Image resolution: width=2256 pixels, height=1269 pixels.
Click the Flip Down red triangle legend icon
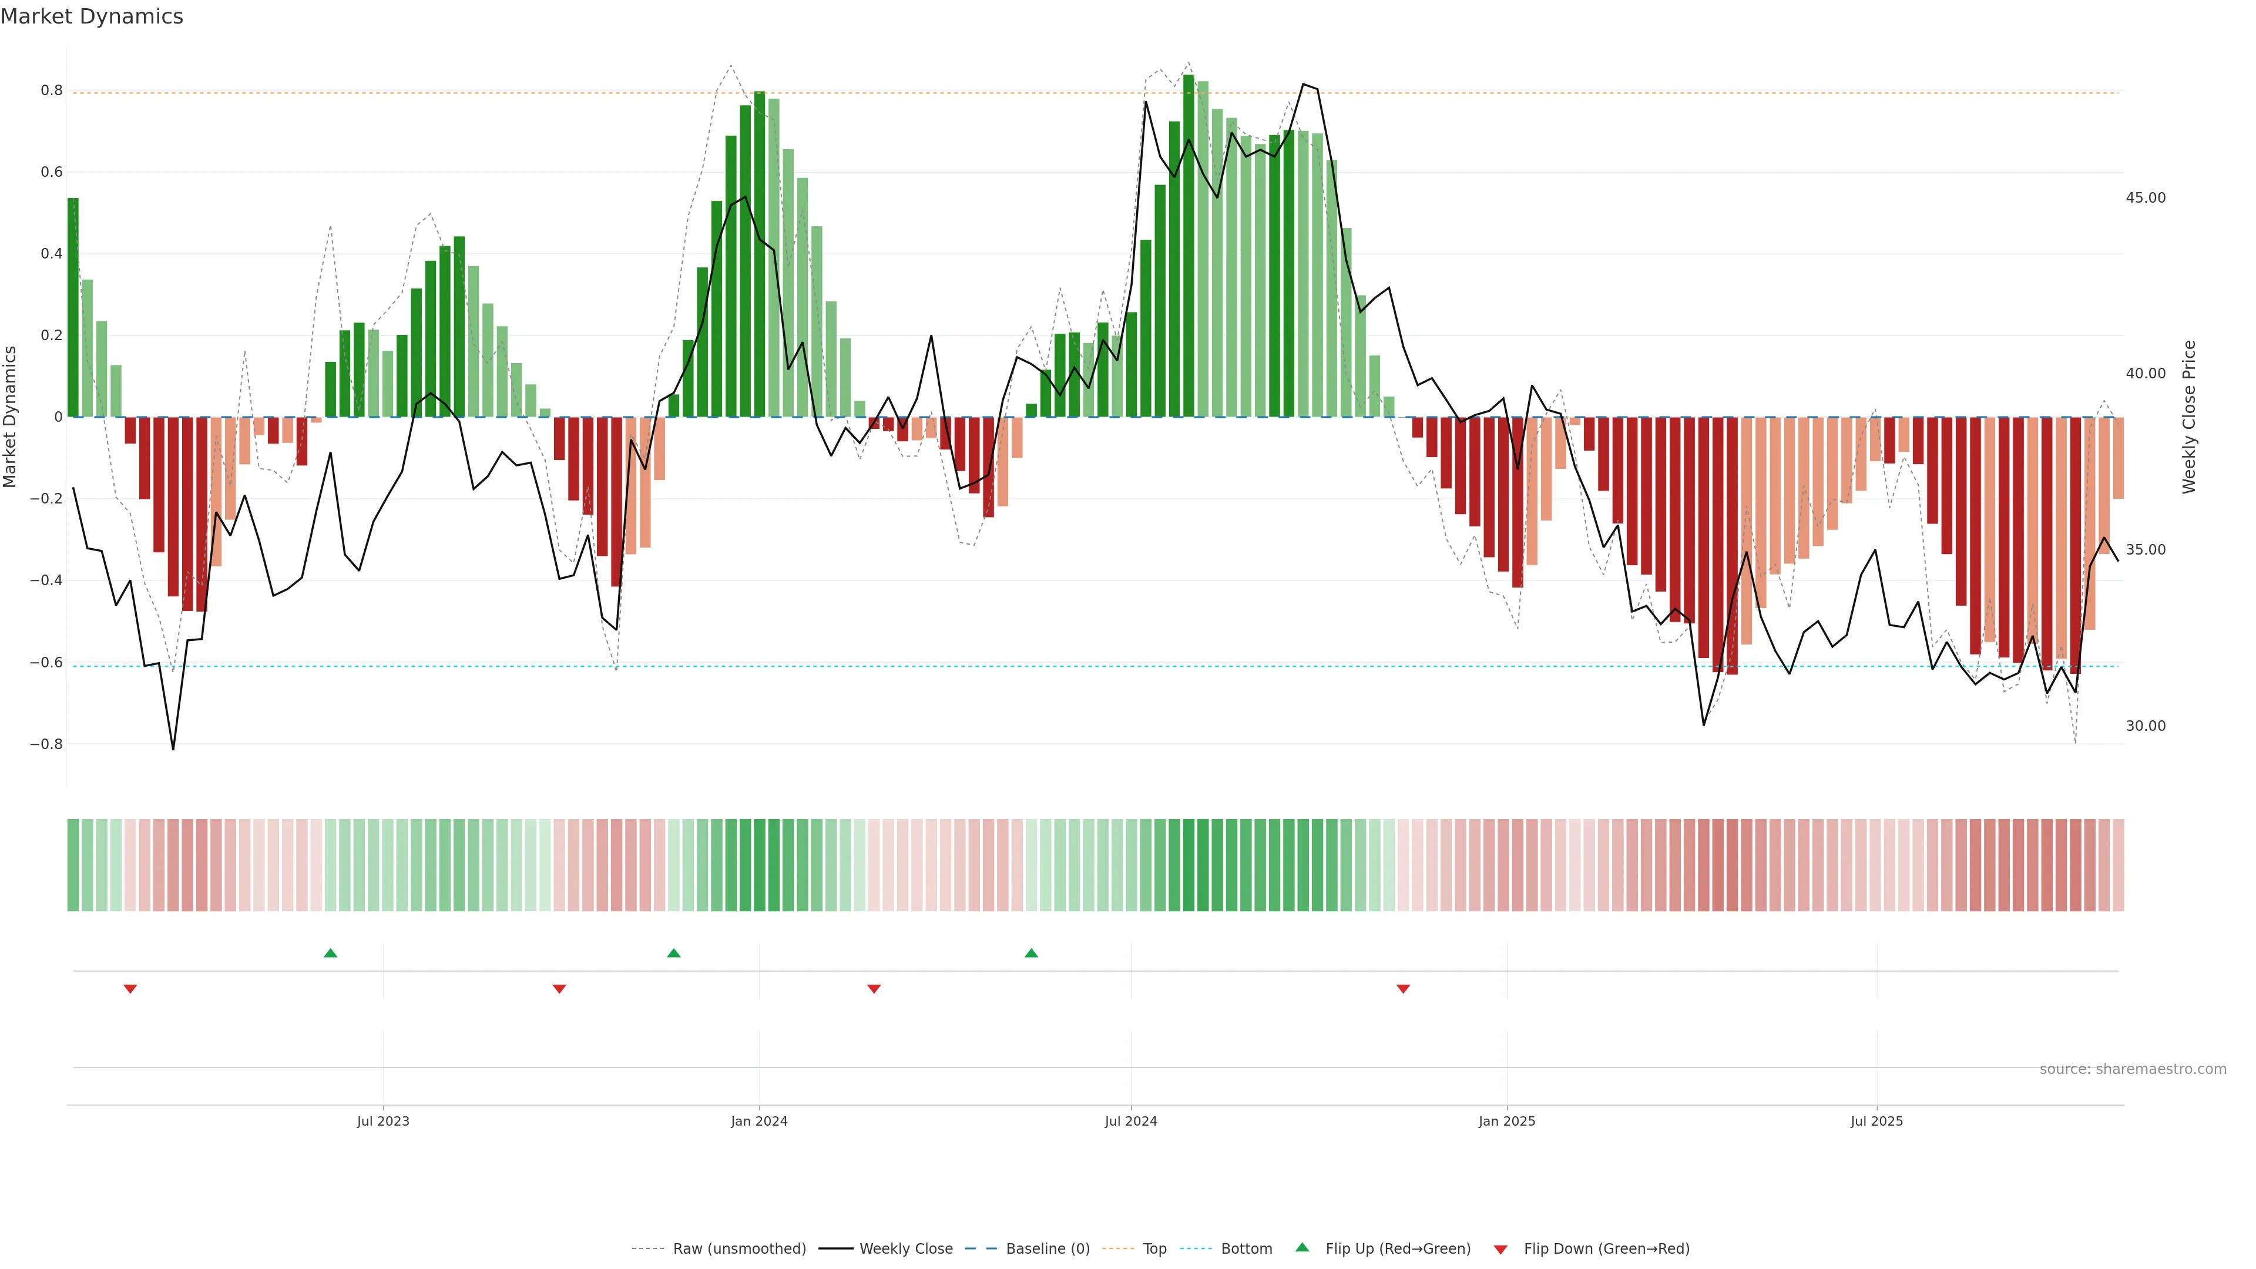[1500, 1249]
